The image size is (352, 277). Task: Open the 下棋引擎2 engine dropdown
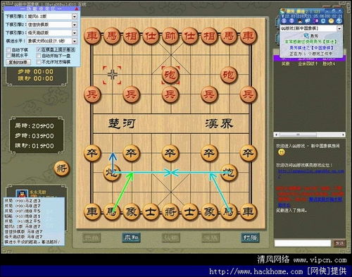click(75, 25)
